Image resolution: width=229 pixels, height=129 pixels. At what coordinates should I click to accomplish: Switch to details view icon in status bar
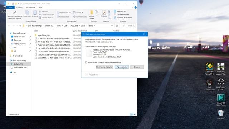[x=131, y=114]
